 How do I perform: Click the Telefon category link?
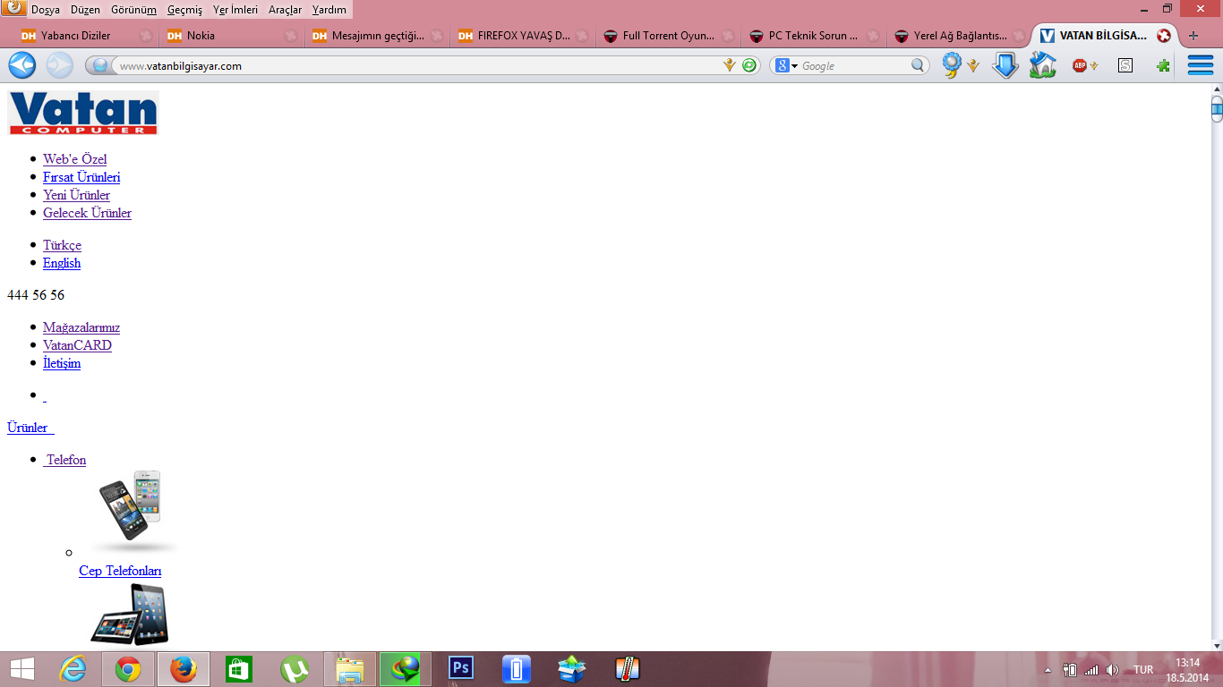[66, 460]
